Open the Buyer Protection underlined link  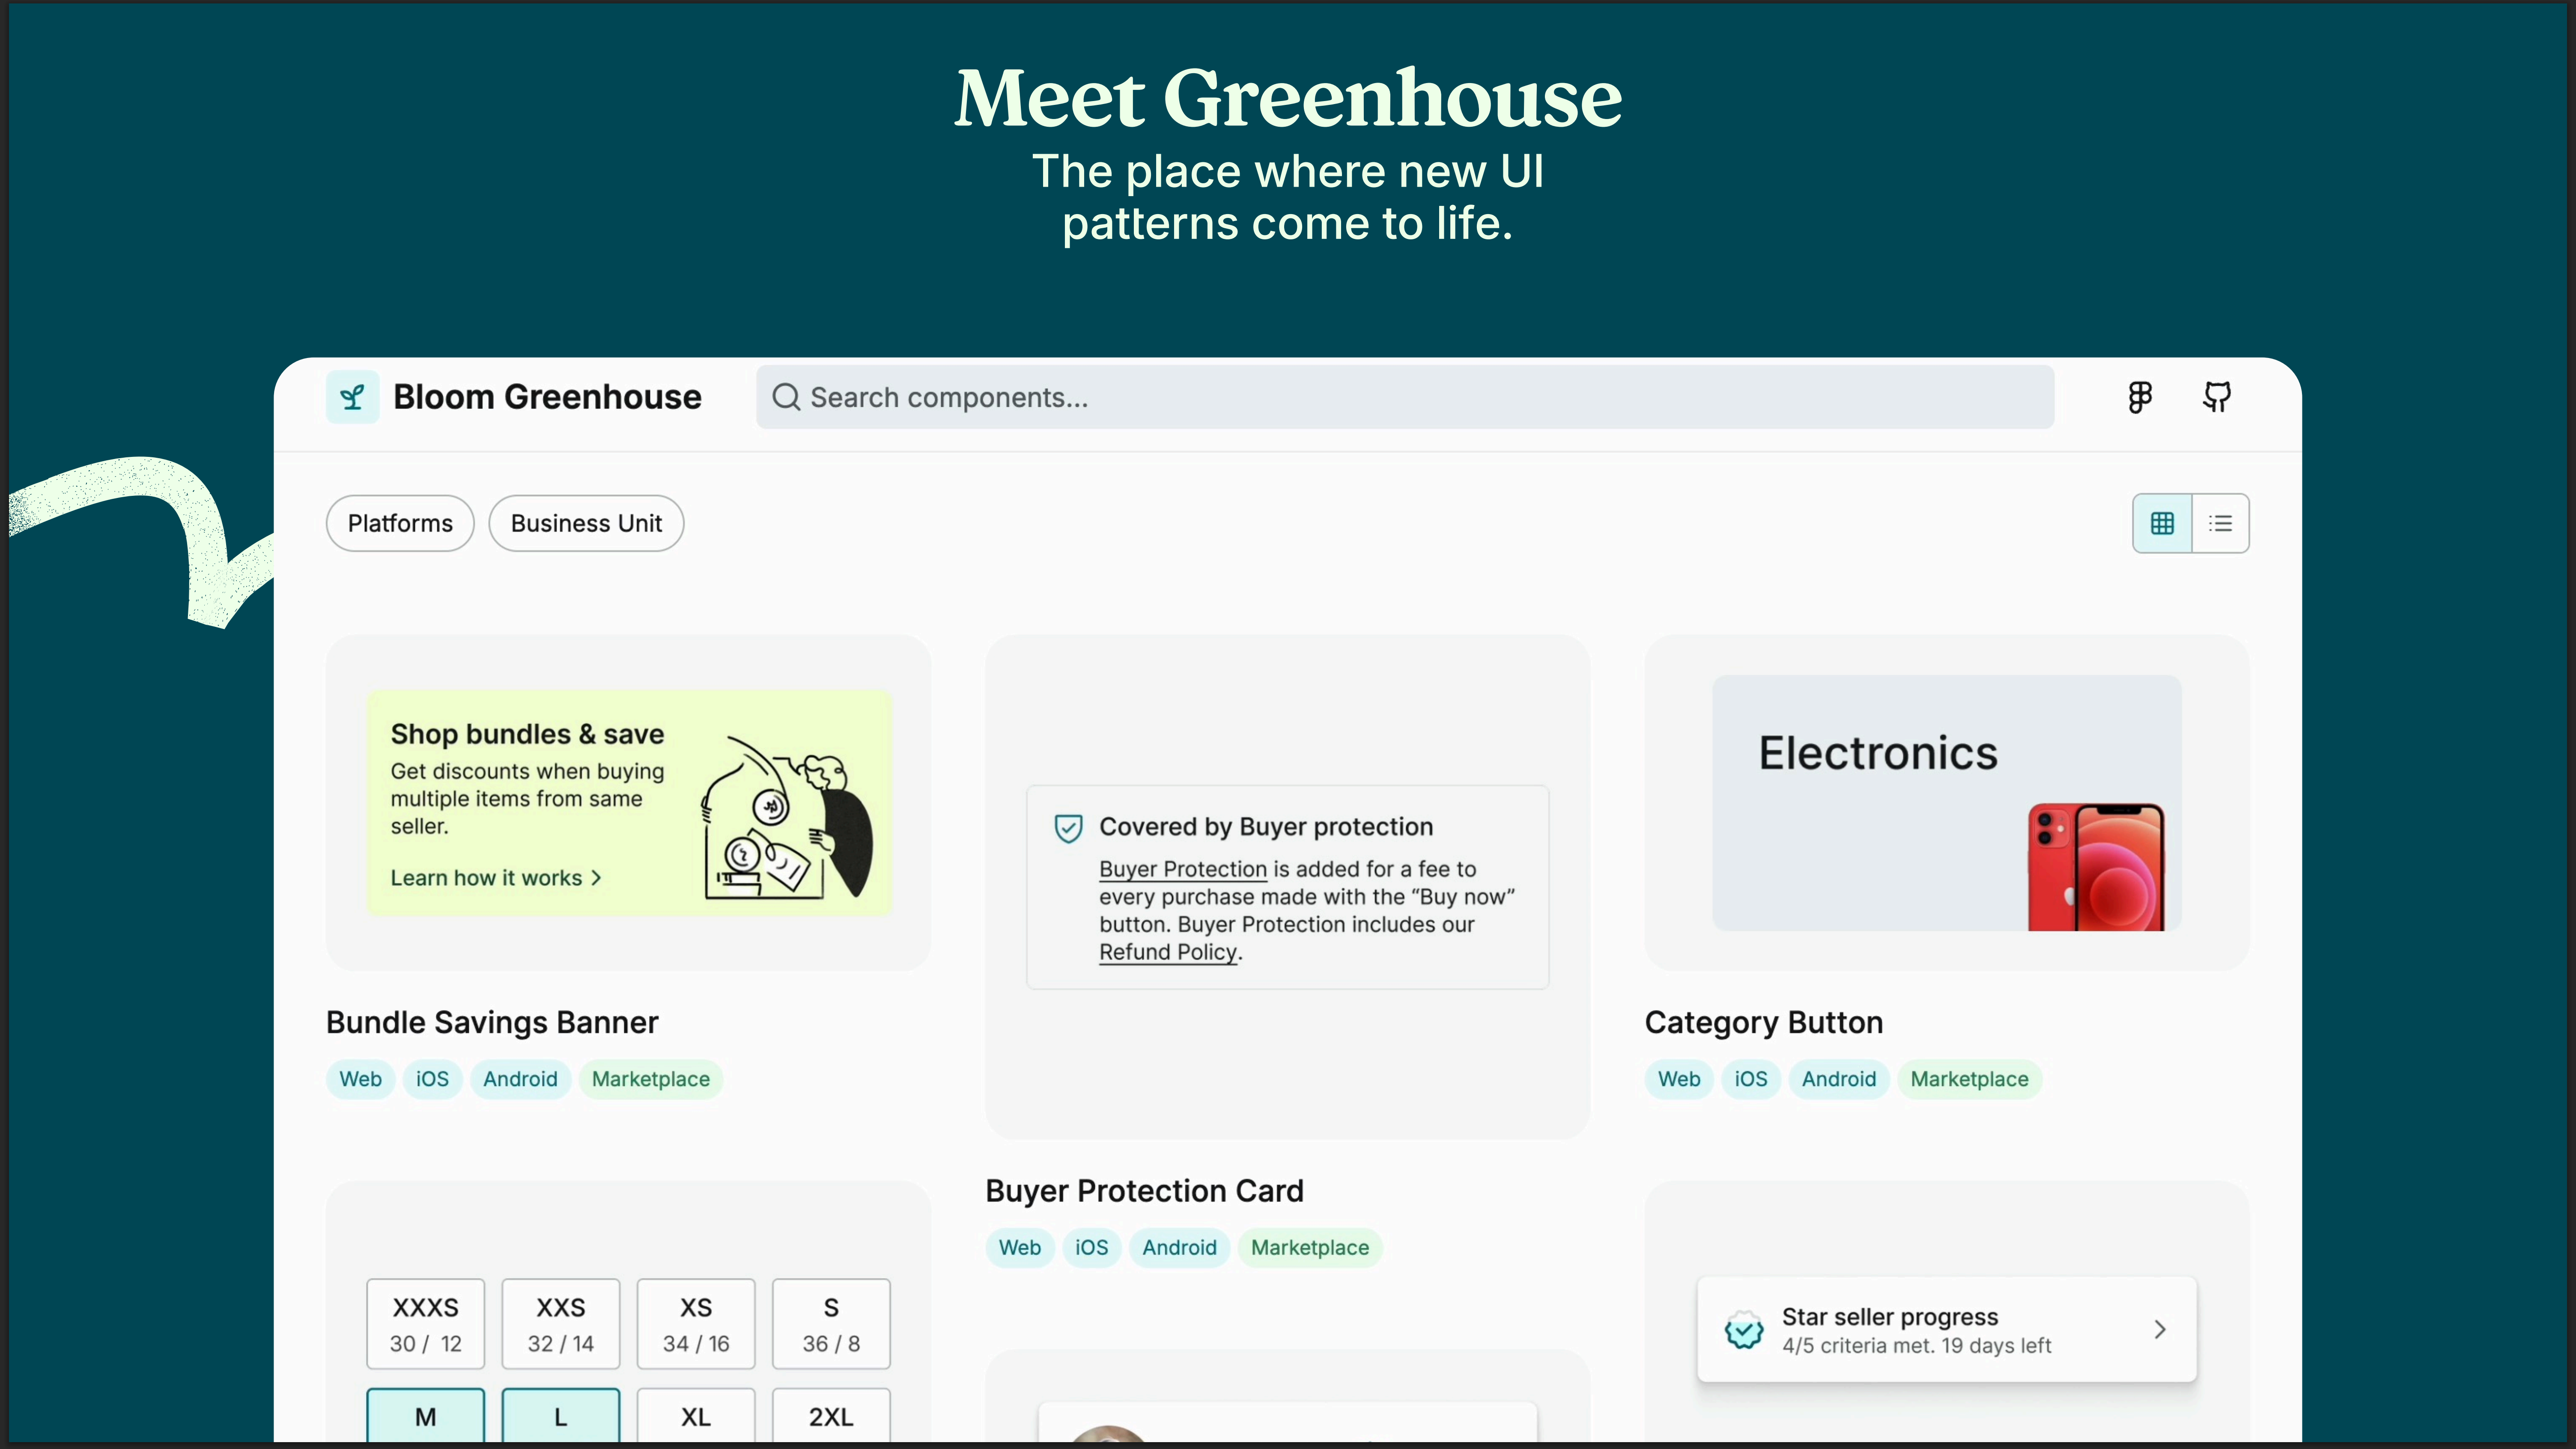pyautogui.click(x=1183, y=869)
